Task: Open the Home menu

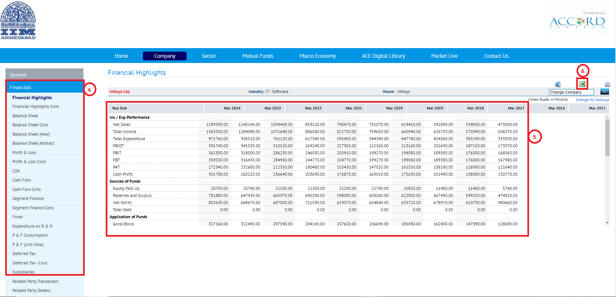Action: pyautogui.click(x=121, y=56)
